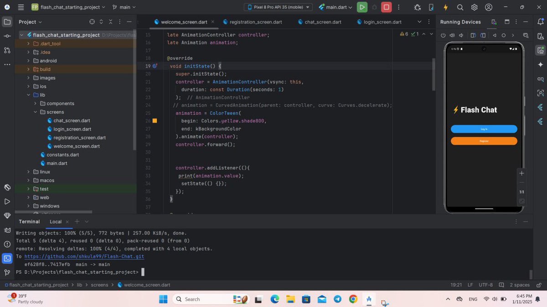Toggle Project tool window folder icon
Image resolution: width=547 pixels, height=307 pixels.
pyautogui.click(x=7, y=22)
